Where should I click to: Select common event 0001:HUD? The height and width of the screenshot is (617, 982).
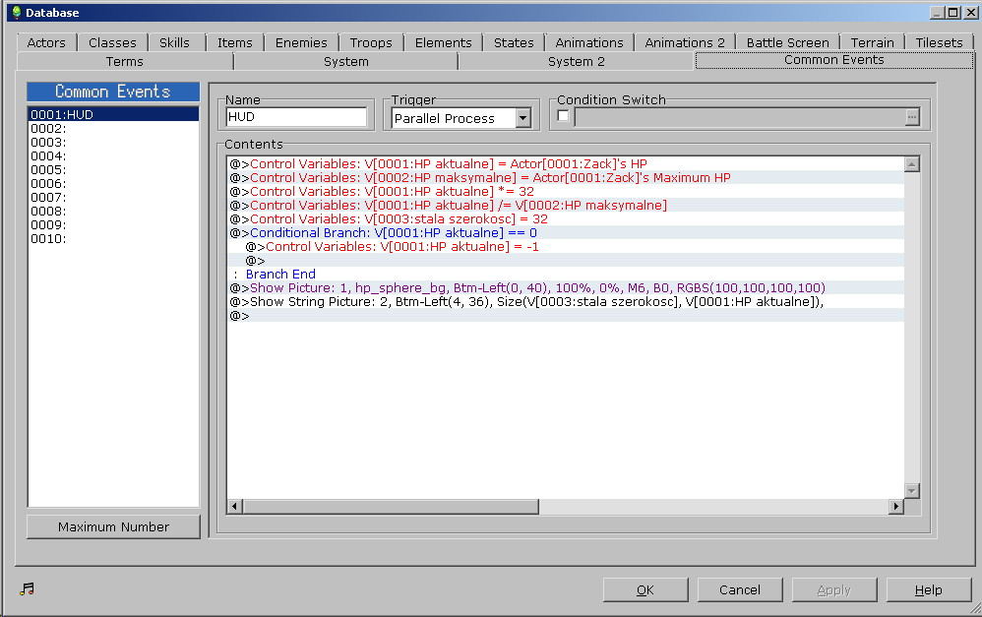click(x=113, y=114)
